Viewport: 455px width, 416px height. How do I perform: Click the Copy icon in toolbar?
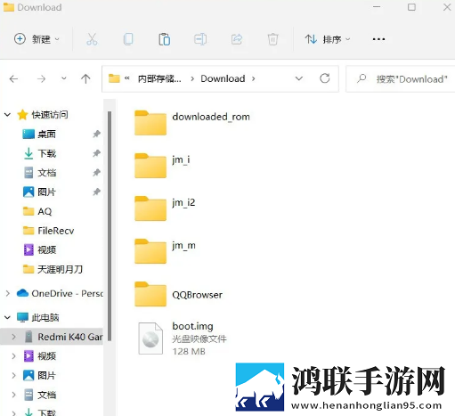[128, 39]
